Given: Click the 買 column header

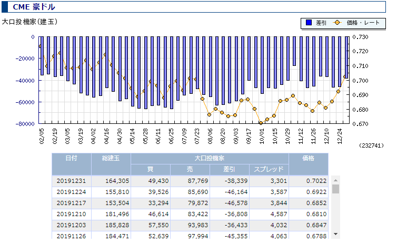Looking at the screenshot, I should coord(151,169).
